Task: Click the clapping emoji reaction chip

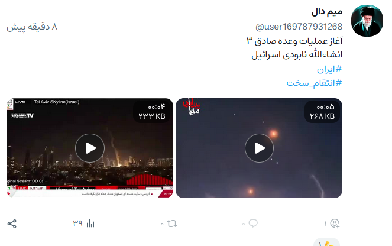Action: point(326,242)
